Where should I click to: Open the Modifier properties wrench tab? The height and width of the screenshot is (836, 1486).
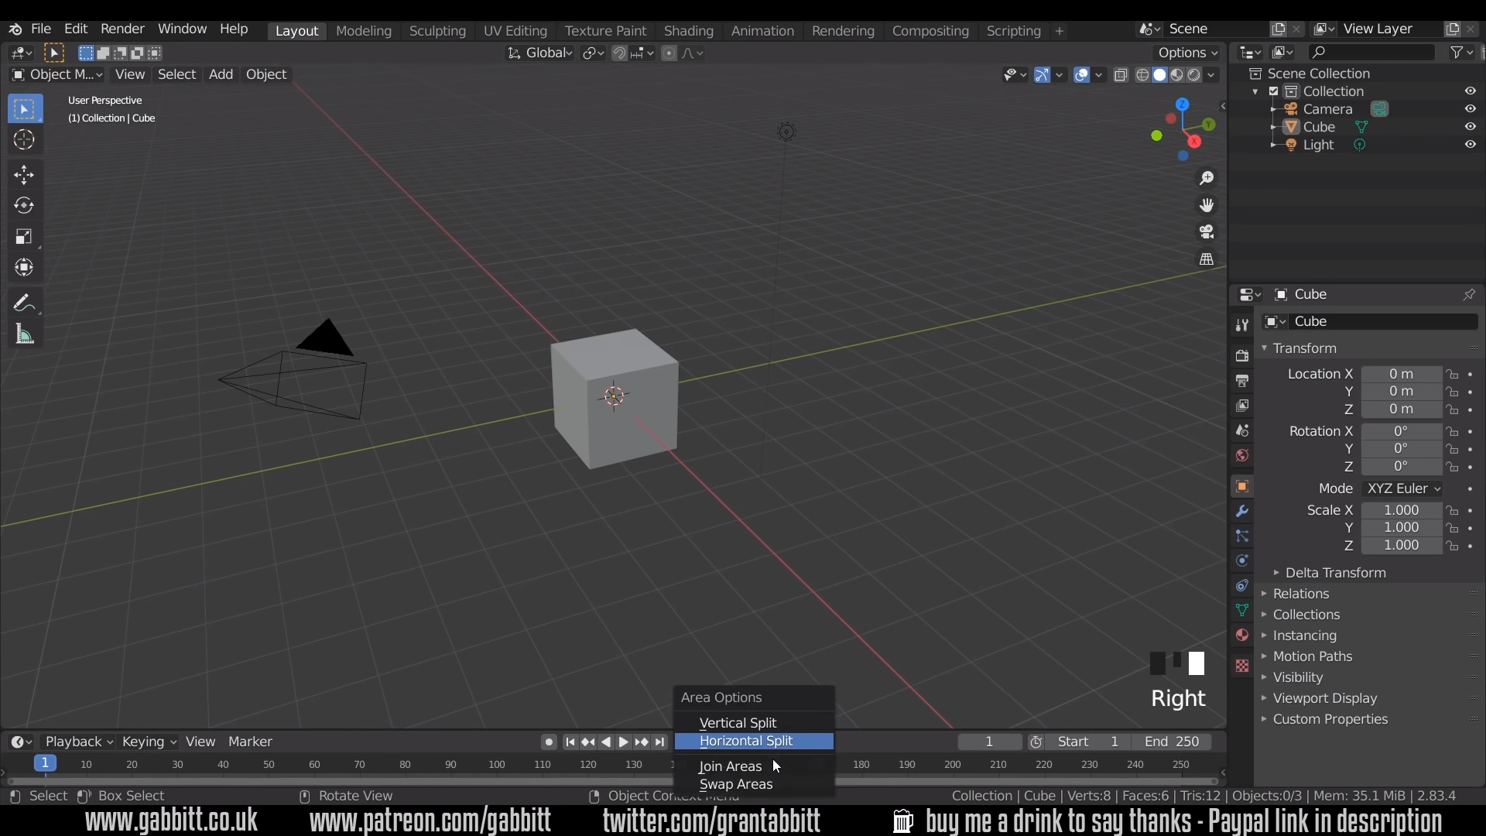tap(1242, 511)
